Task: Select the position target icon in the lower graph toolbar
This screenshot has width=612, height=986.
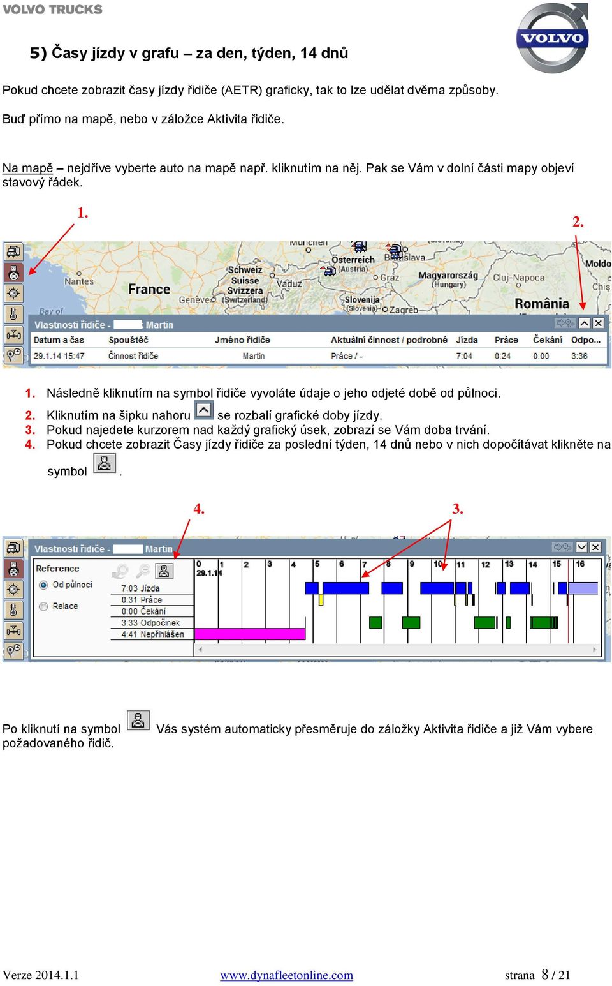Action: tap(13, 589)
